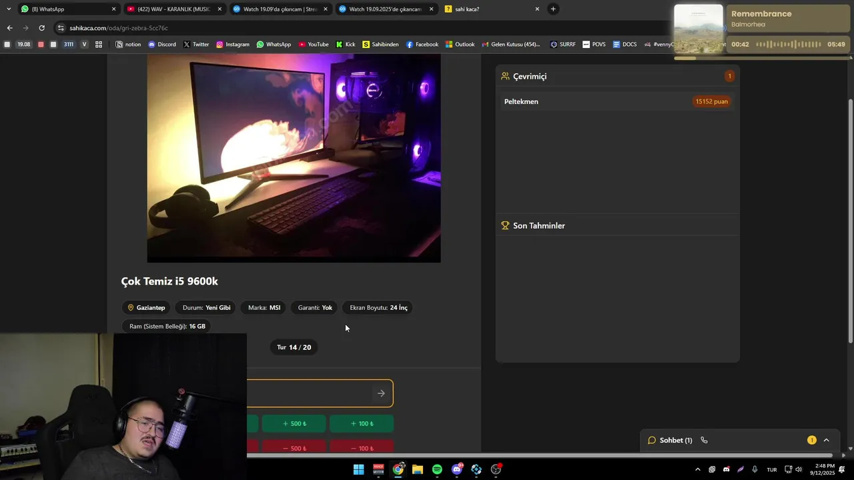Switch to the Watch 19.09'da çıkıncam tab
This screenshot has height=480, width=854.
click(x=280, y=9)
